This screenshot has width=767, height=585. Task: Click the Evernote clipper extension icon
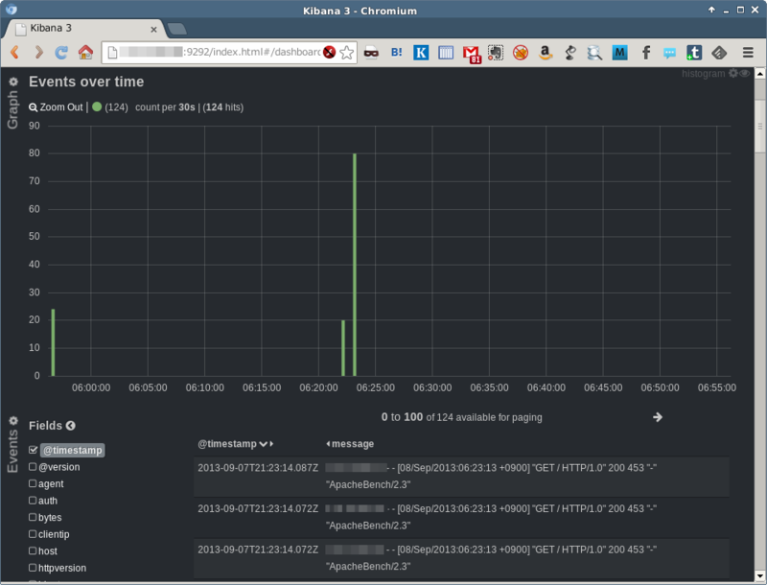tap(496, 53)
